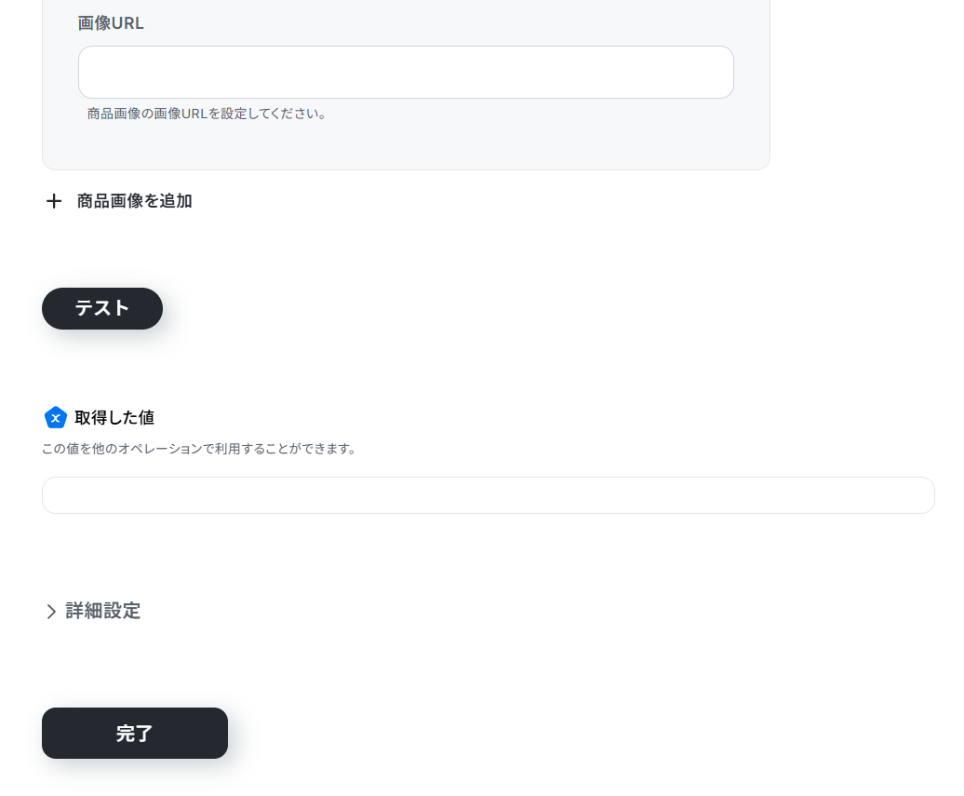Click the 画像URL text input field
Image resolution: width=964 pixels, height=796 pixels.
point(406,72)
